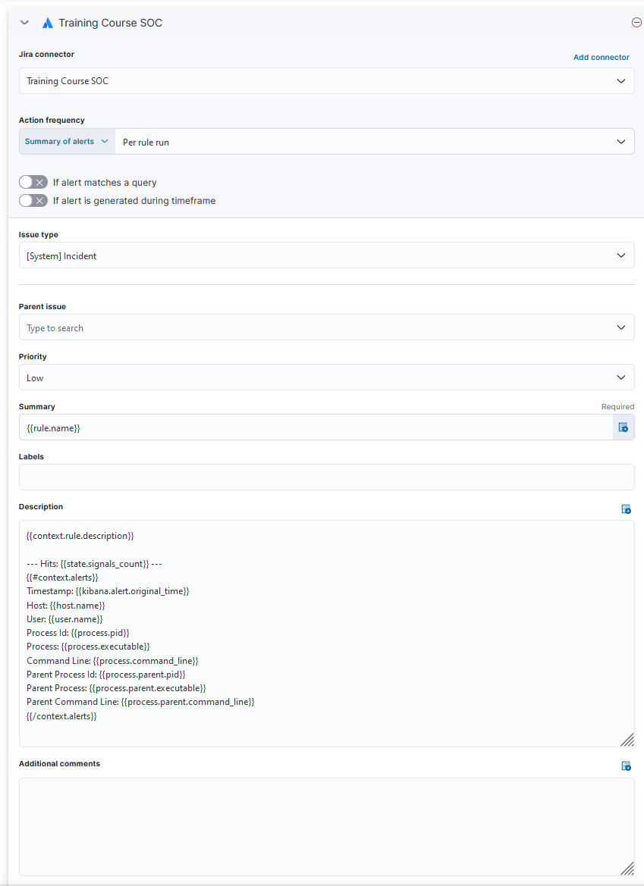This screenshot has width=644, height=886.
Task: Click the 'Add connector' link
Action: tap(602, 58)
